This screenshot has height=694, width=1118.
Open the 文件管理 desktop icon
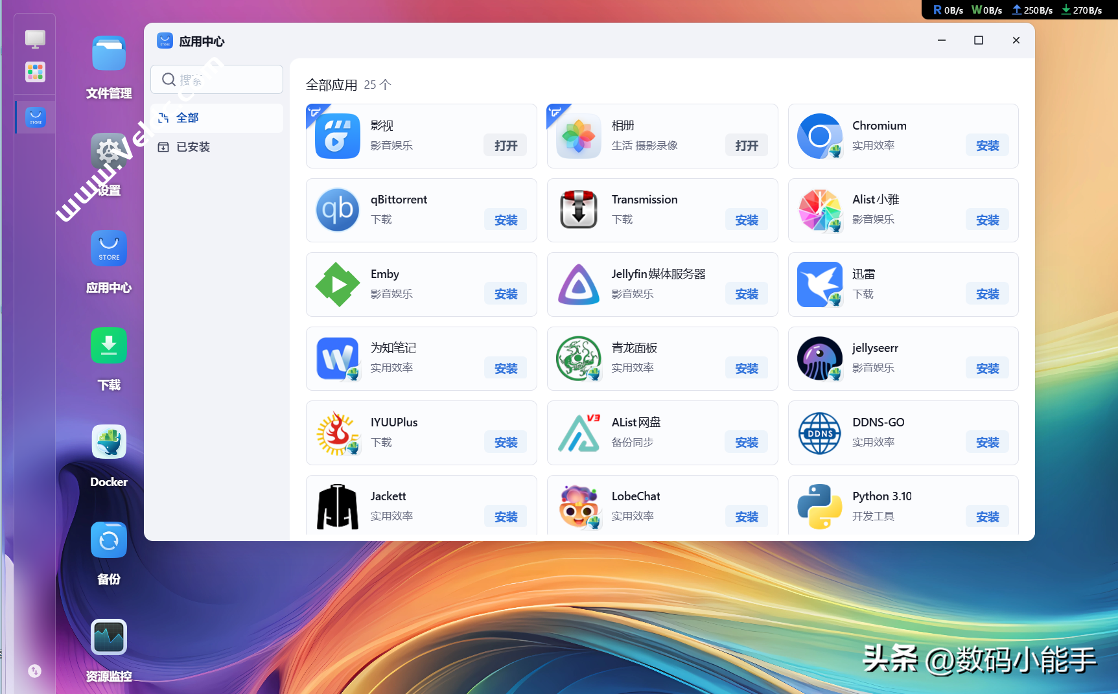click(109, 54)
